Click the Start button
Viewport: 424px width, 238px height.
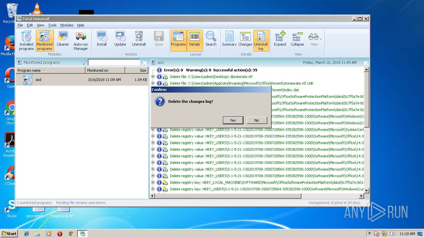9,233
